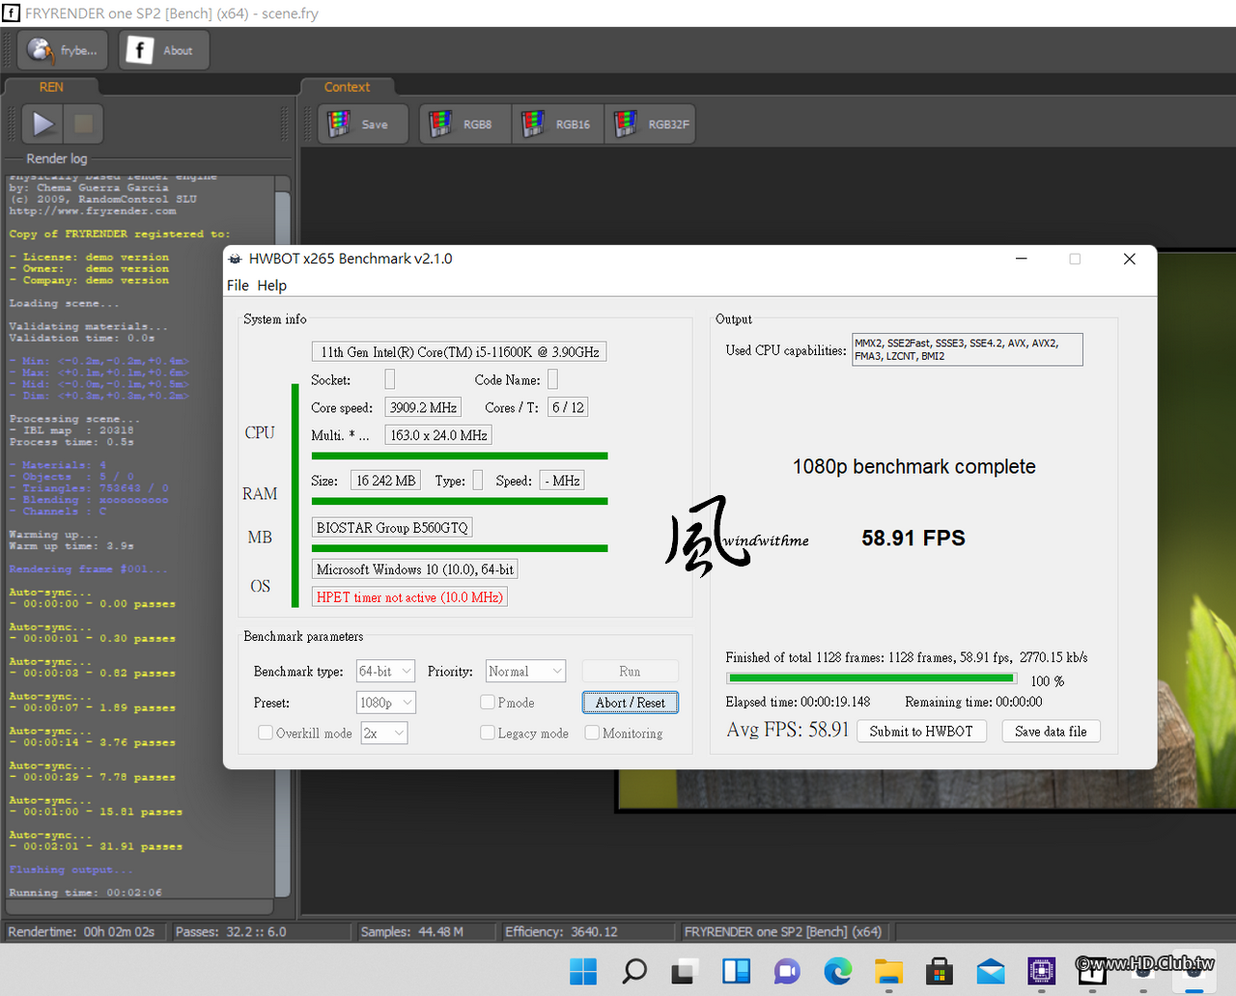Start rendering with the play button
The image size is (1236, 996).
[42, 124]
